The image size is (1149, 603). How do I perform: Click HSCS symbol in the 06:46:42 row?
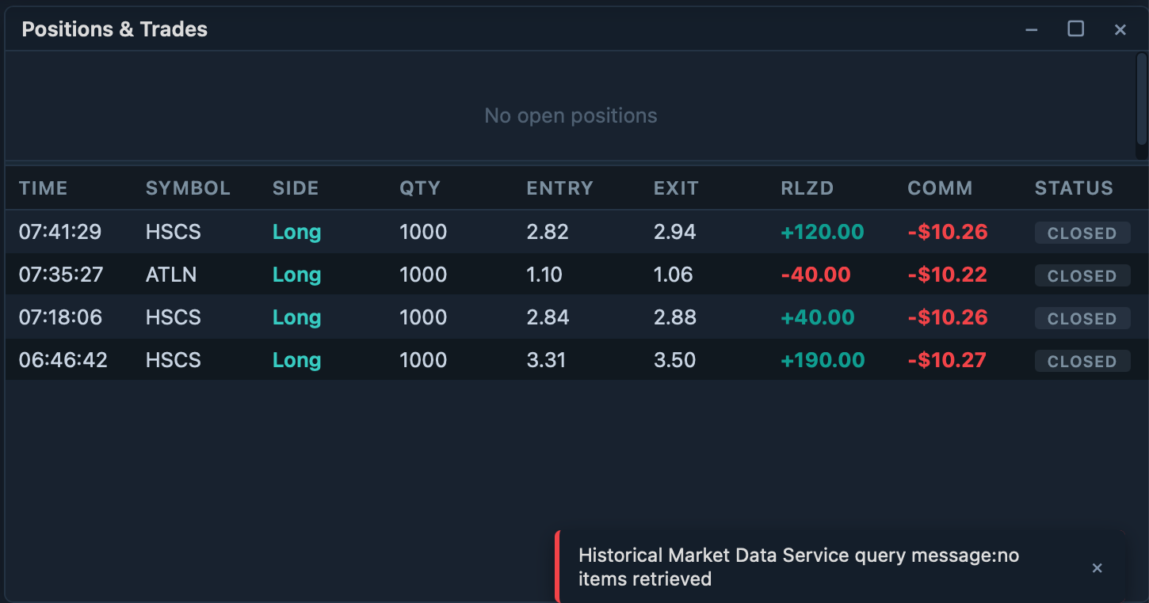click(x=174, y=360)
